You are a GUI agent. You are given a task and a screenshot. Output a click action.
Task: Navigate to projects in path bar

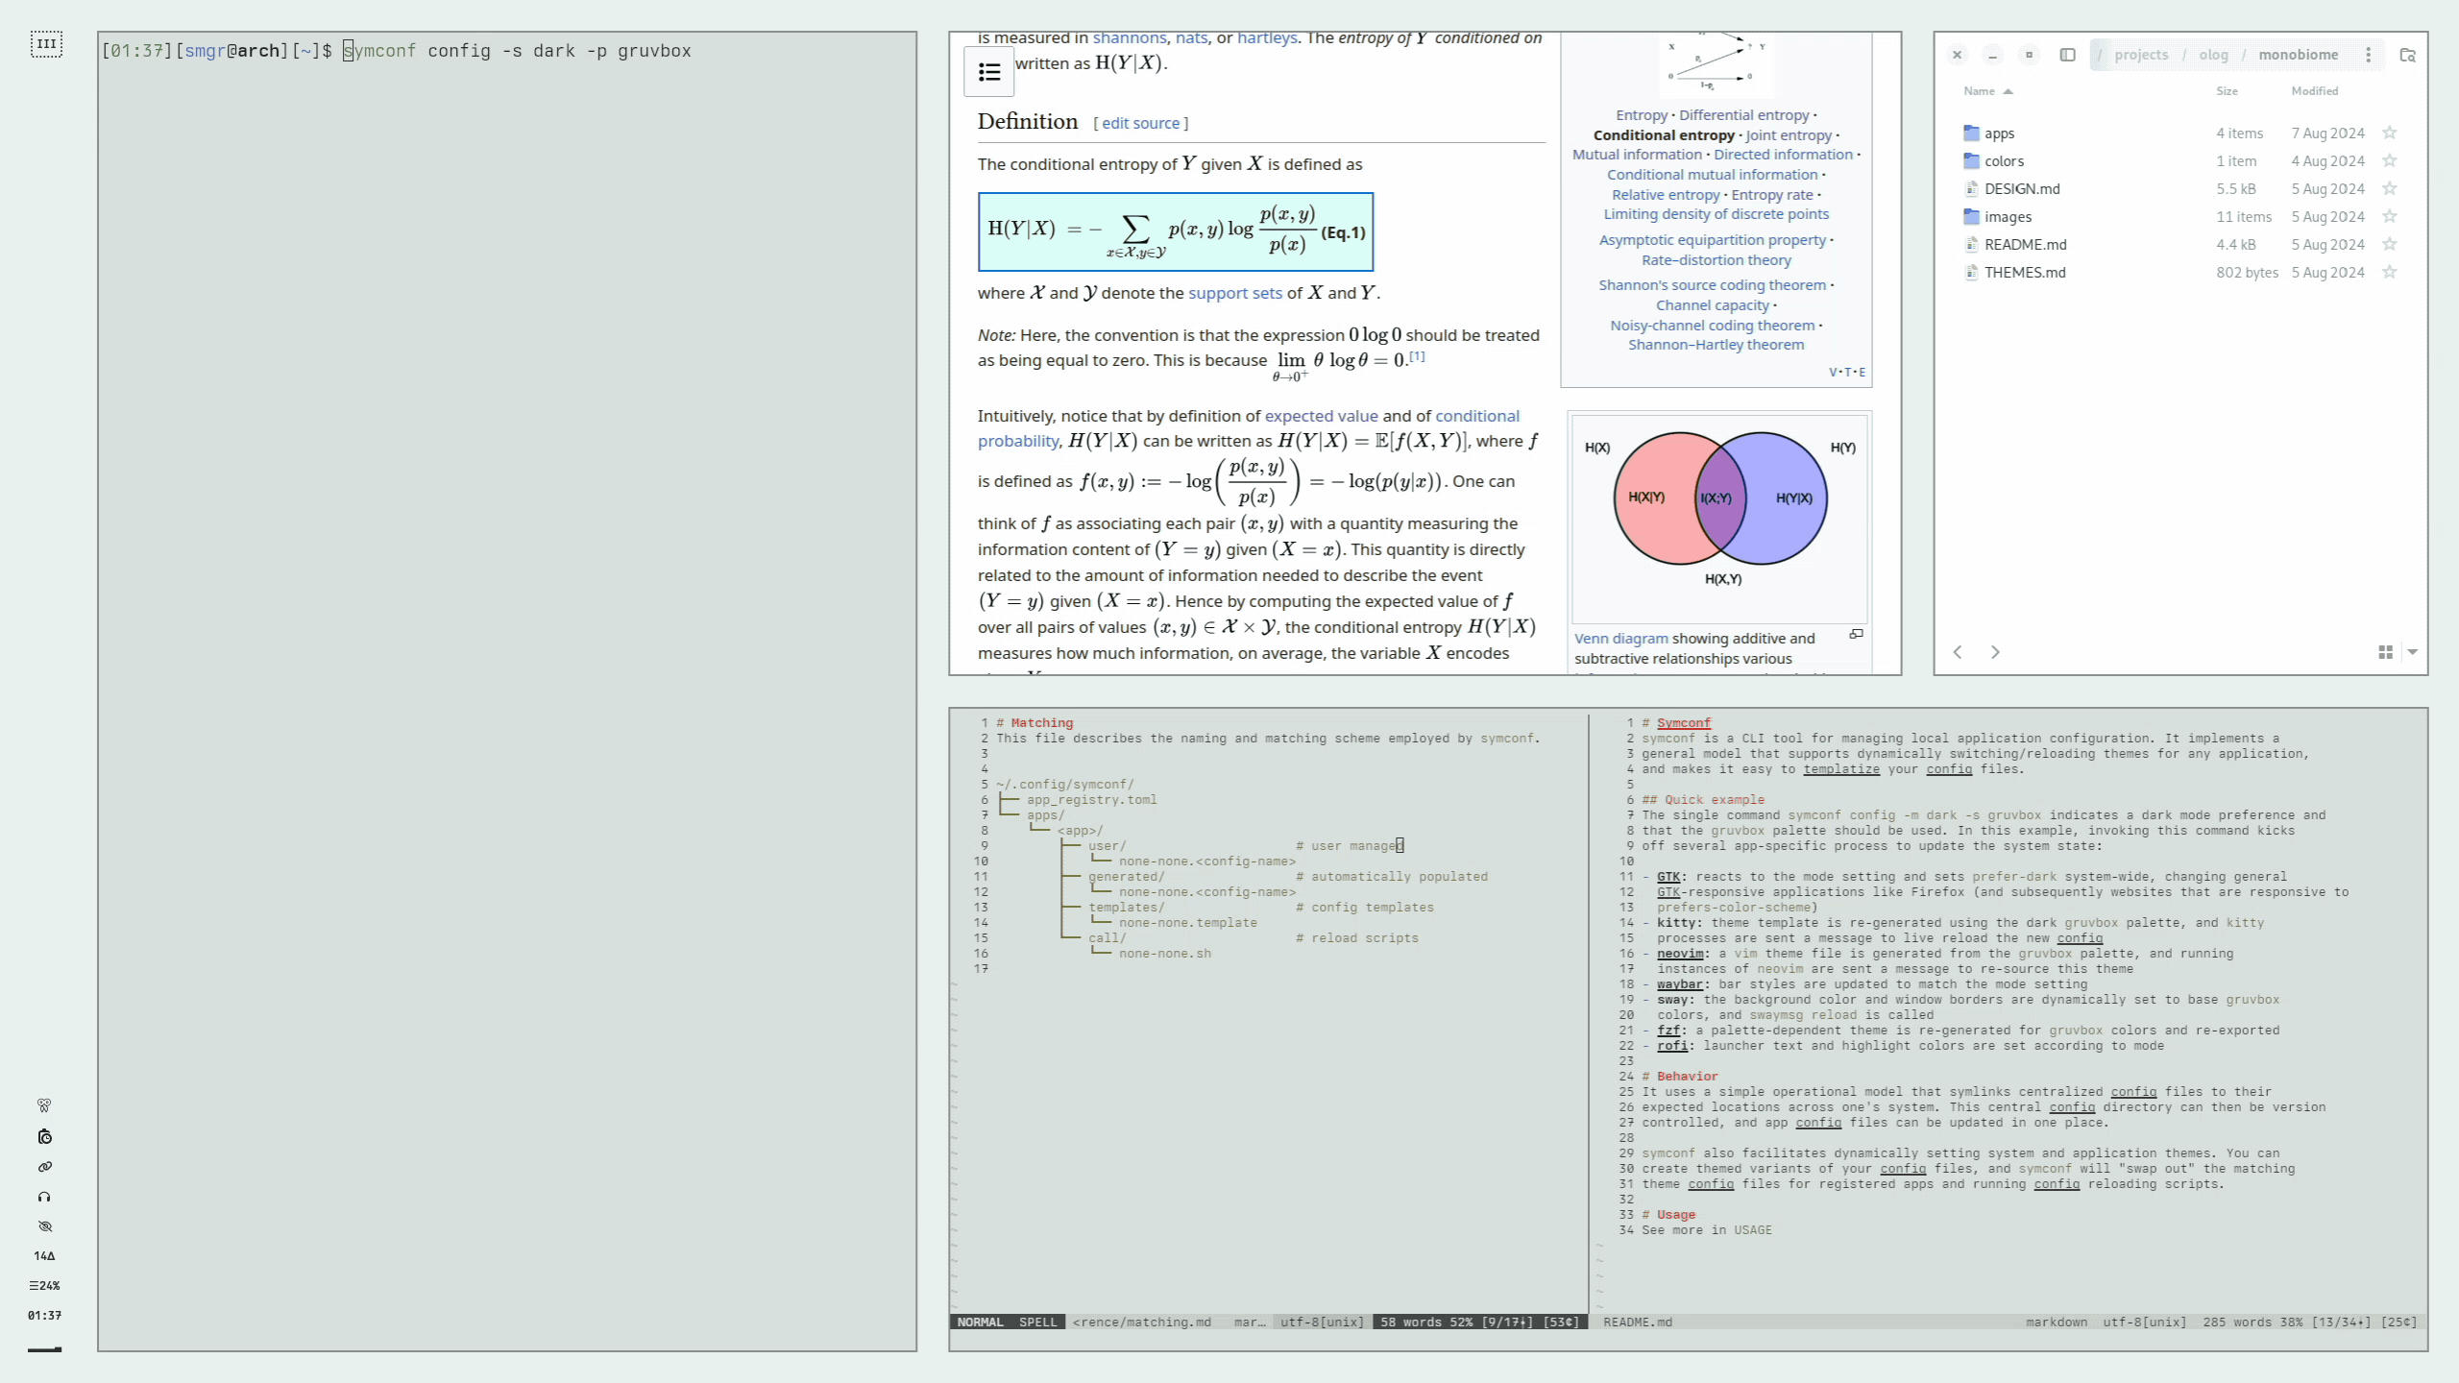click(2141, 55)
